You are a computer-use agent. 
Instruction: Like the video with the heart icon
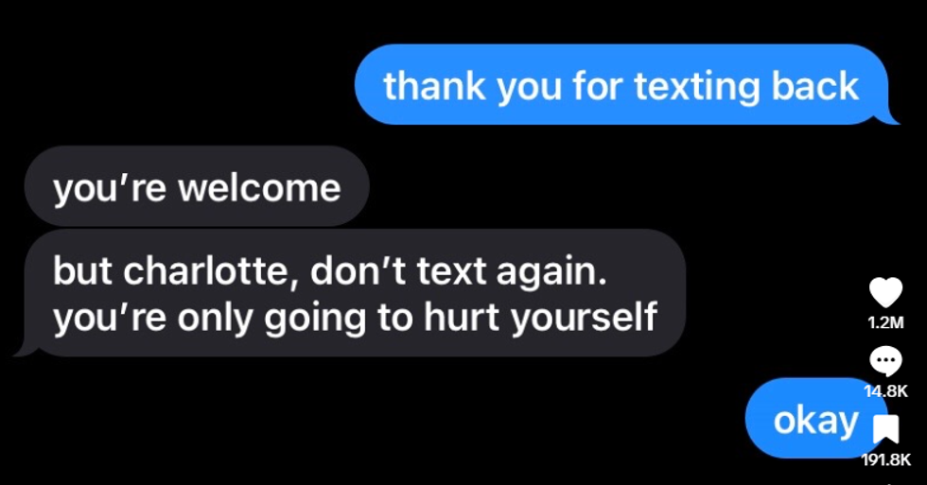(x=886, y=292)
